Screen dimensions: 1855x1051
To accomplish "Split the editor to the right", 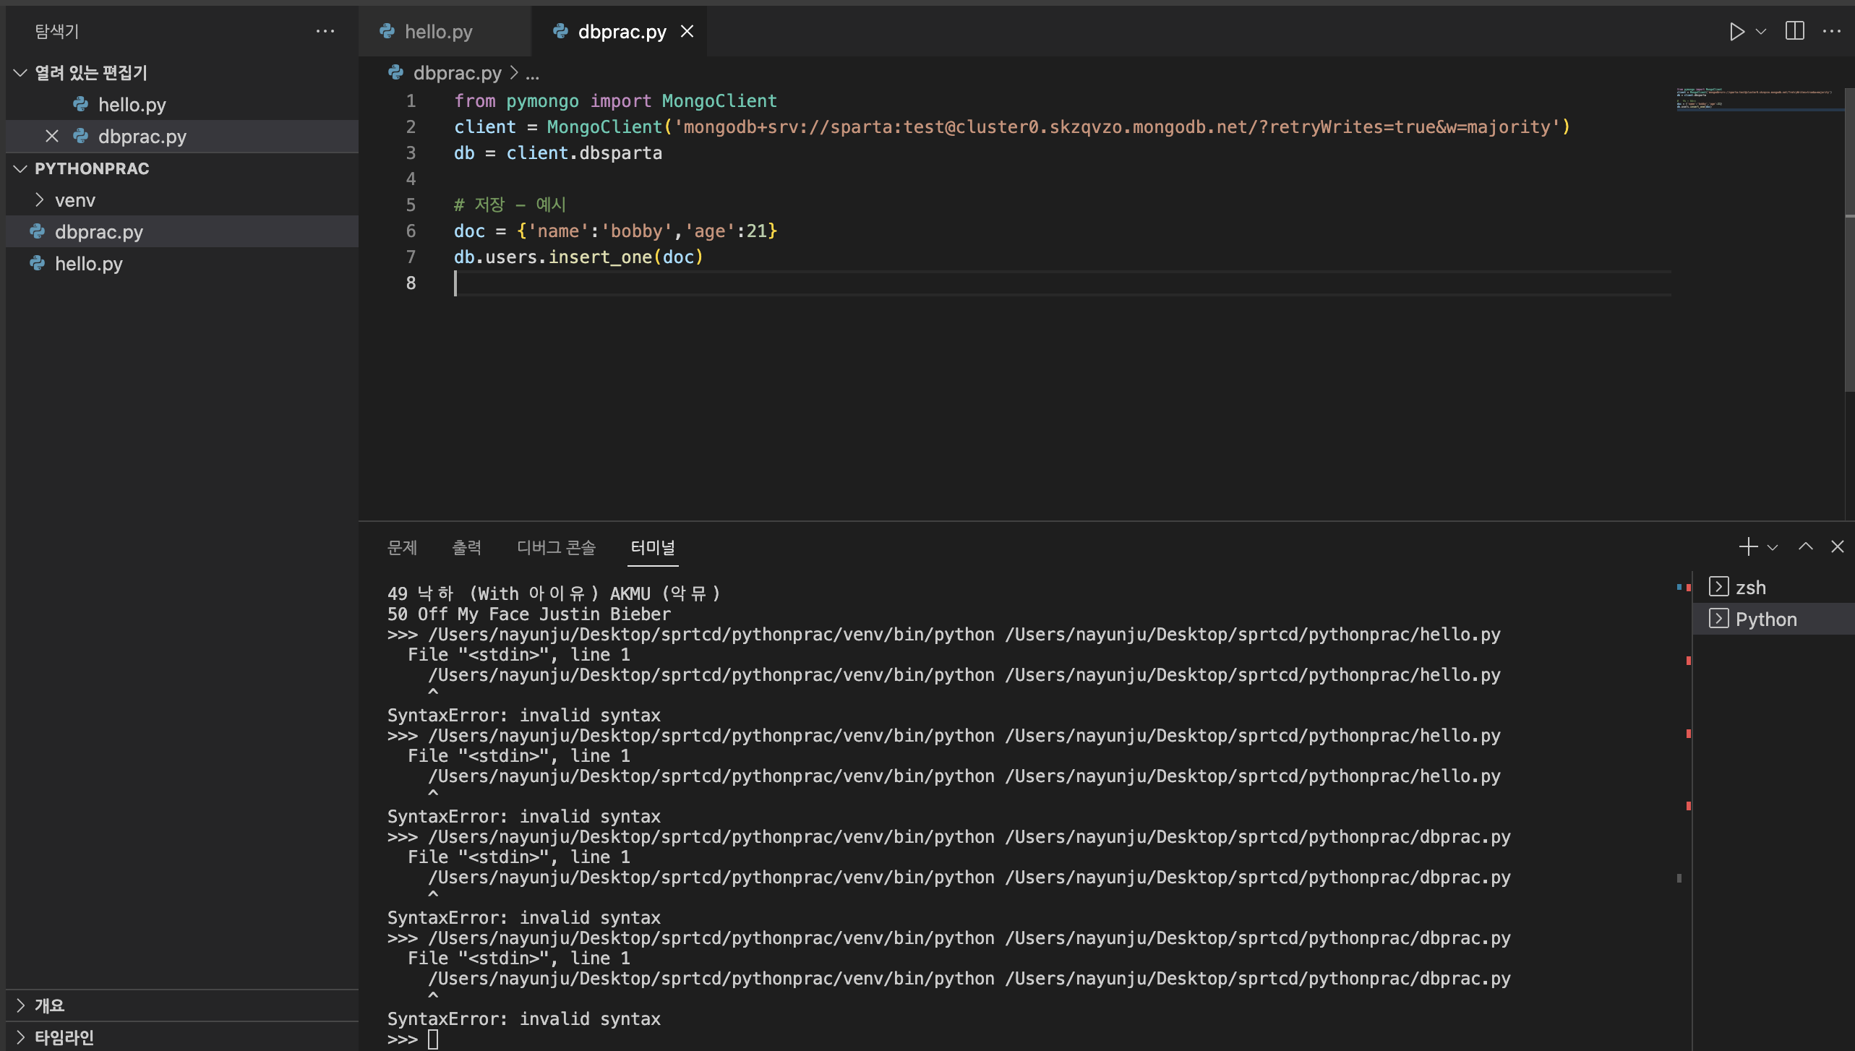I will (x=1795, y=31).
